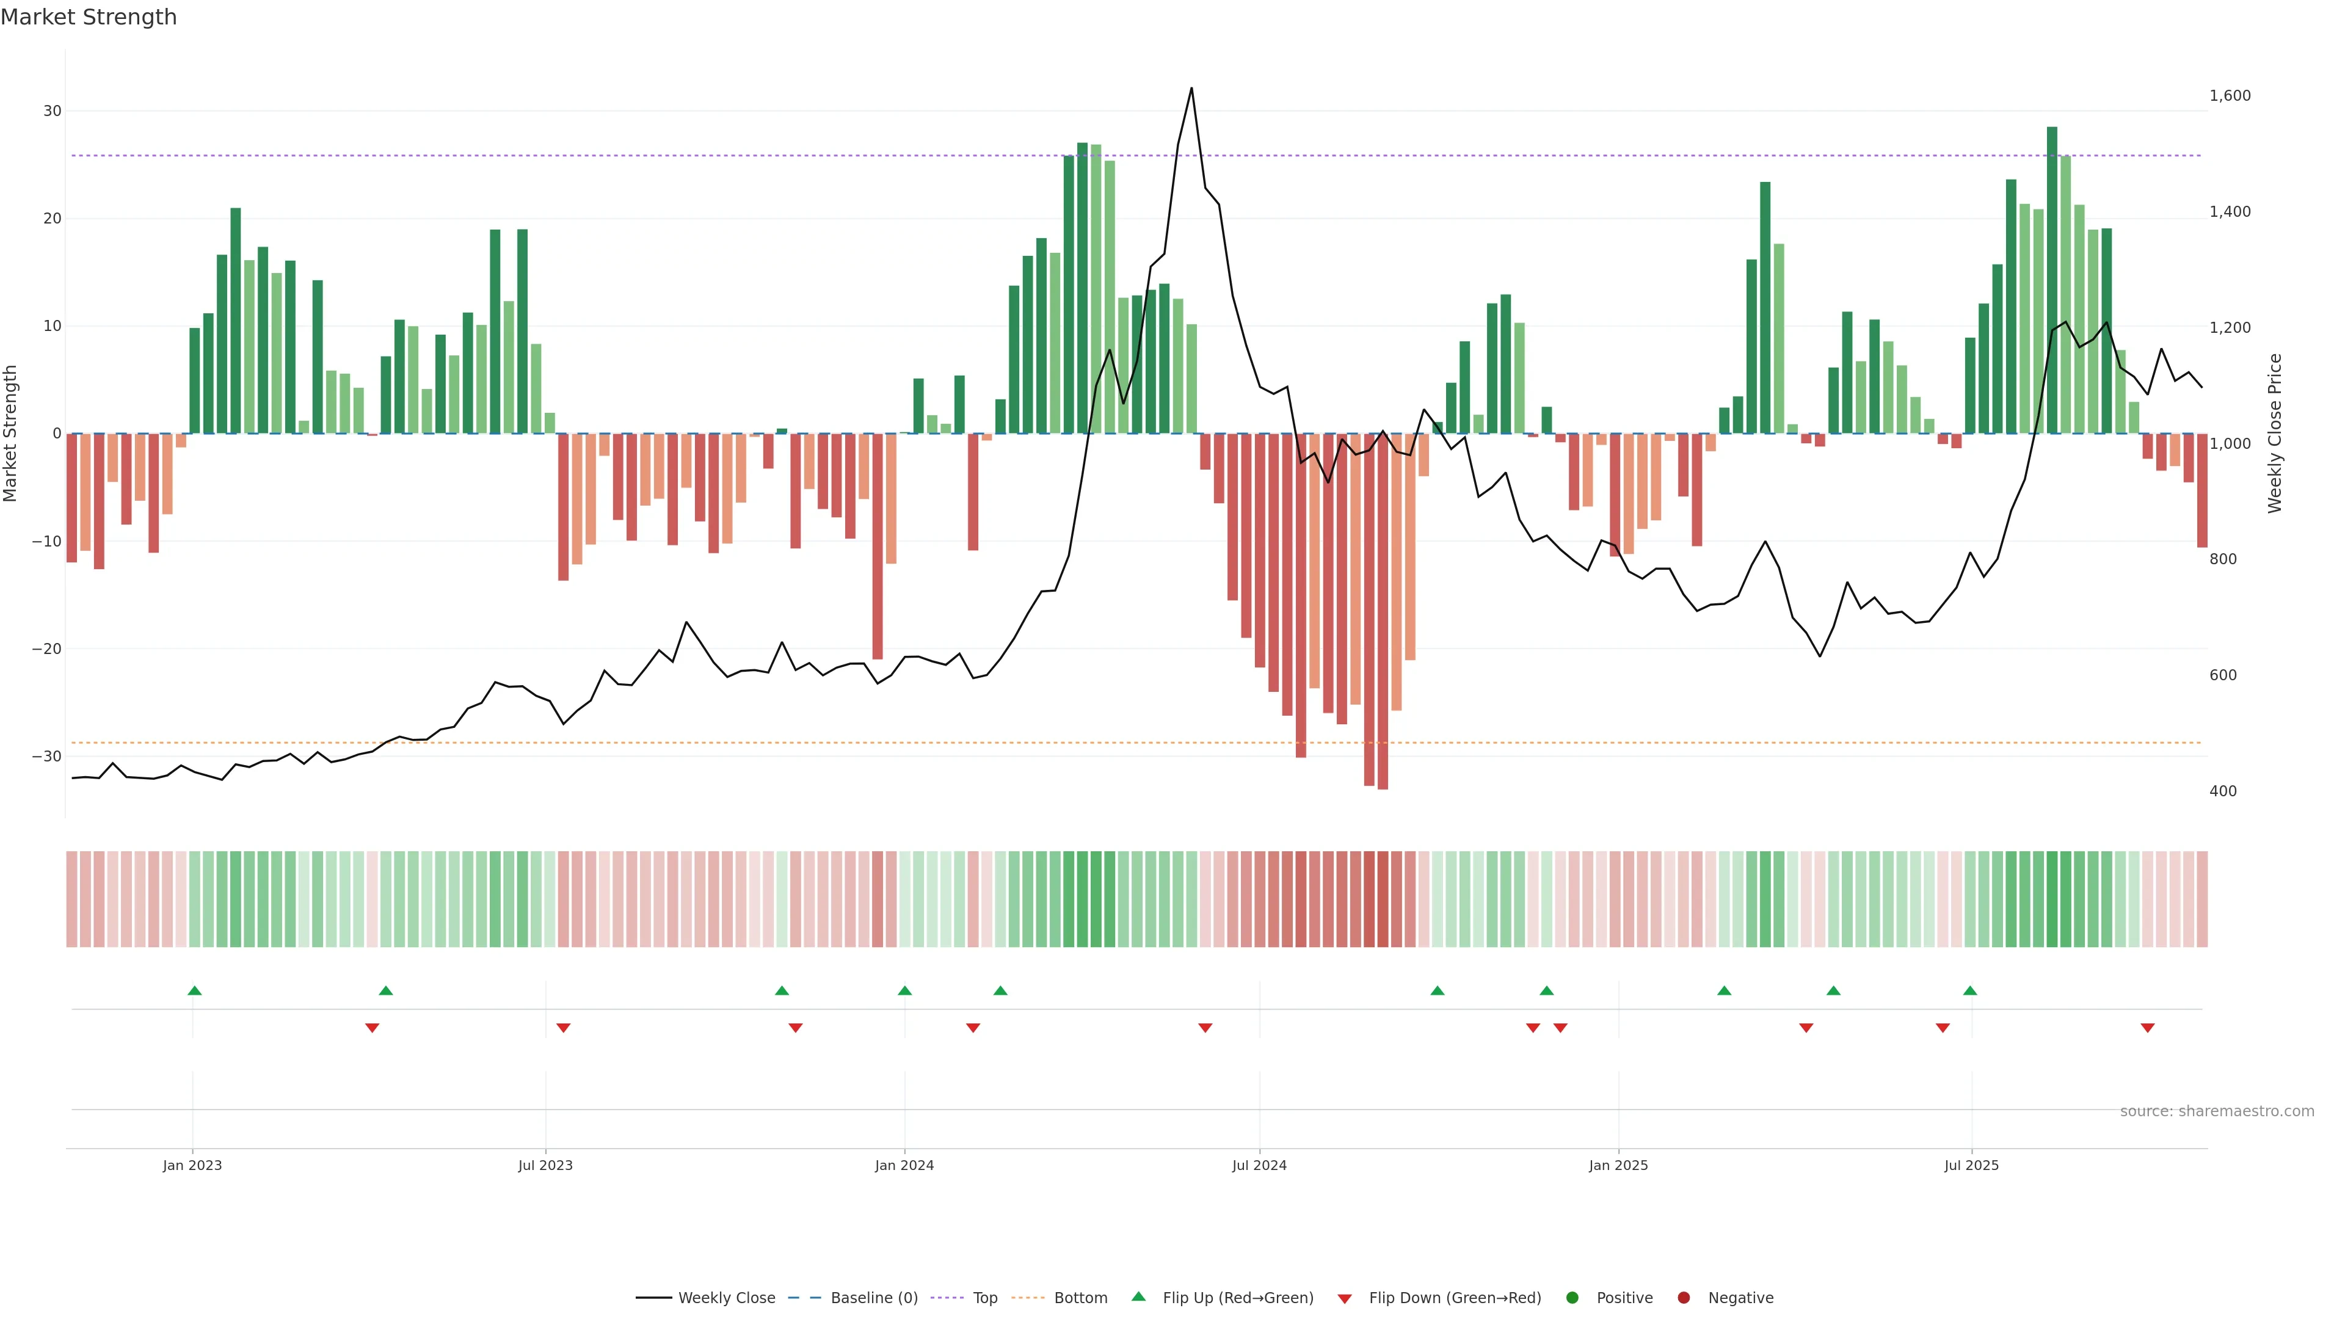Click red flip-down marker just after Jul 2023

click(x=564, y=1028)
